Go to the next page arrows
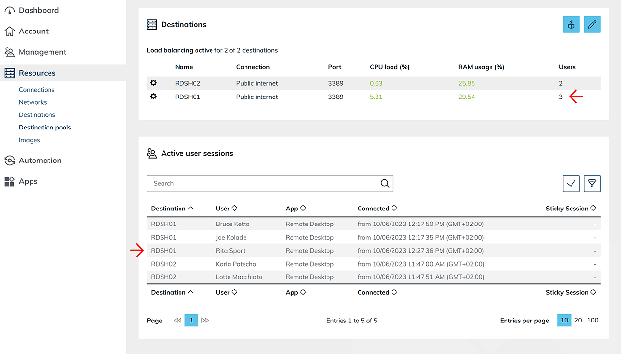This screenshot has width=621, height=354. point(205,321)
